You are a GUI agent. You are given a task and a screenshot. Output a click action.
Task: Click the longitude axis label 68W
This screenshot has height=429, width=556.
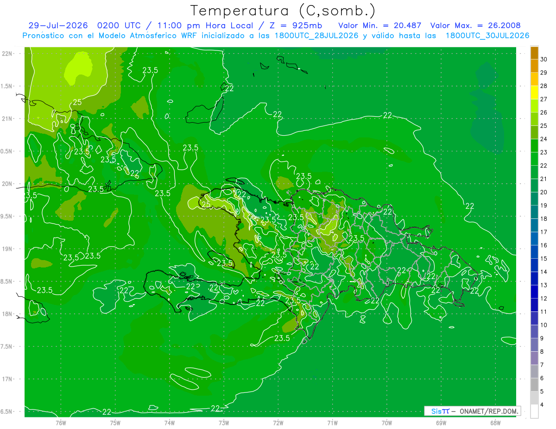click(x=495, y=423)
